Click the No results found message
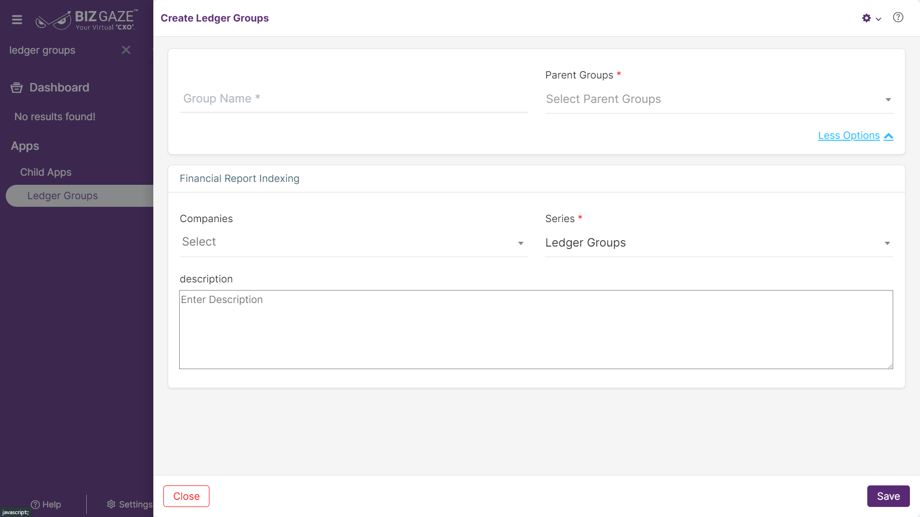920x517 pixels. [x=55, y=117]
